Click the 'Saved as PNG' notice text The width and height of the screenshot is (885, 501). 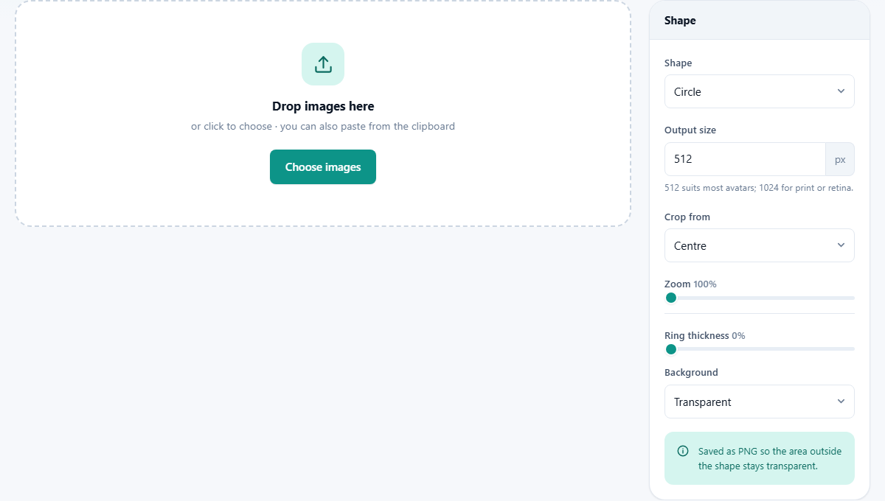click(770, 458)
